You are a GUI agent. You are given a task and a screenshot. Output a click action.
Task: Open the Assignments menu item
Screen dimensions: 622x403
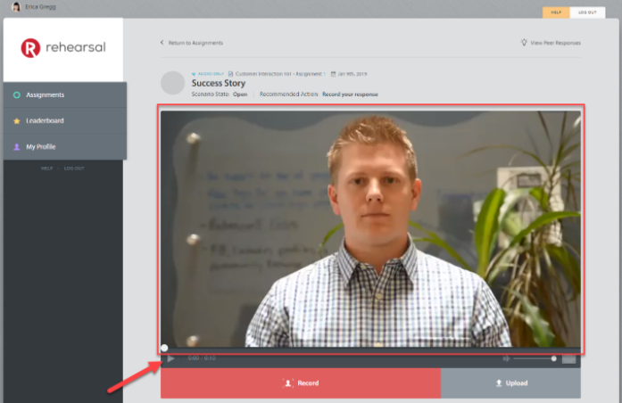[x=45, y=95]
